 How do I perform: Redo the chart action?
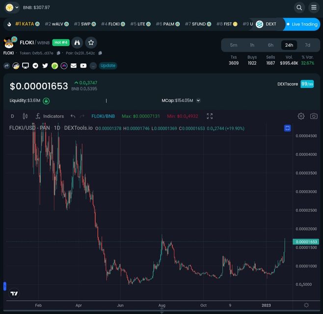tap(82, 116)
